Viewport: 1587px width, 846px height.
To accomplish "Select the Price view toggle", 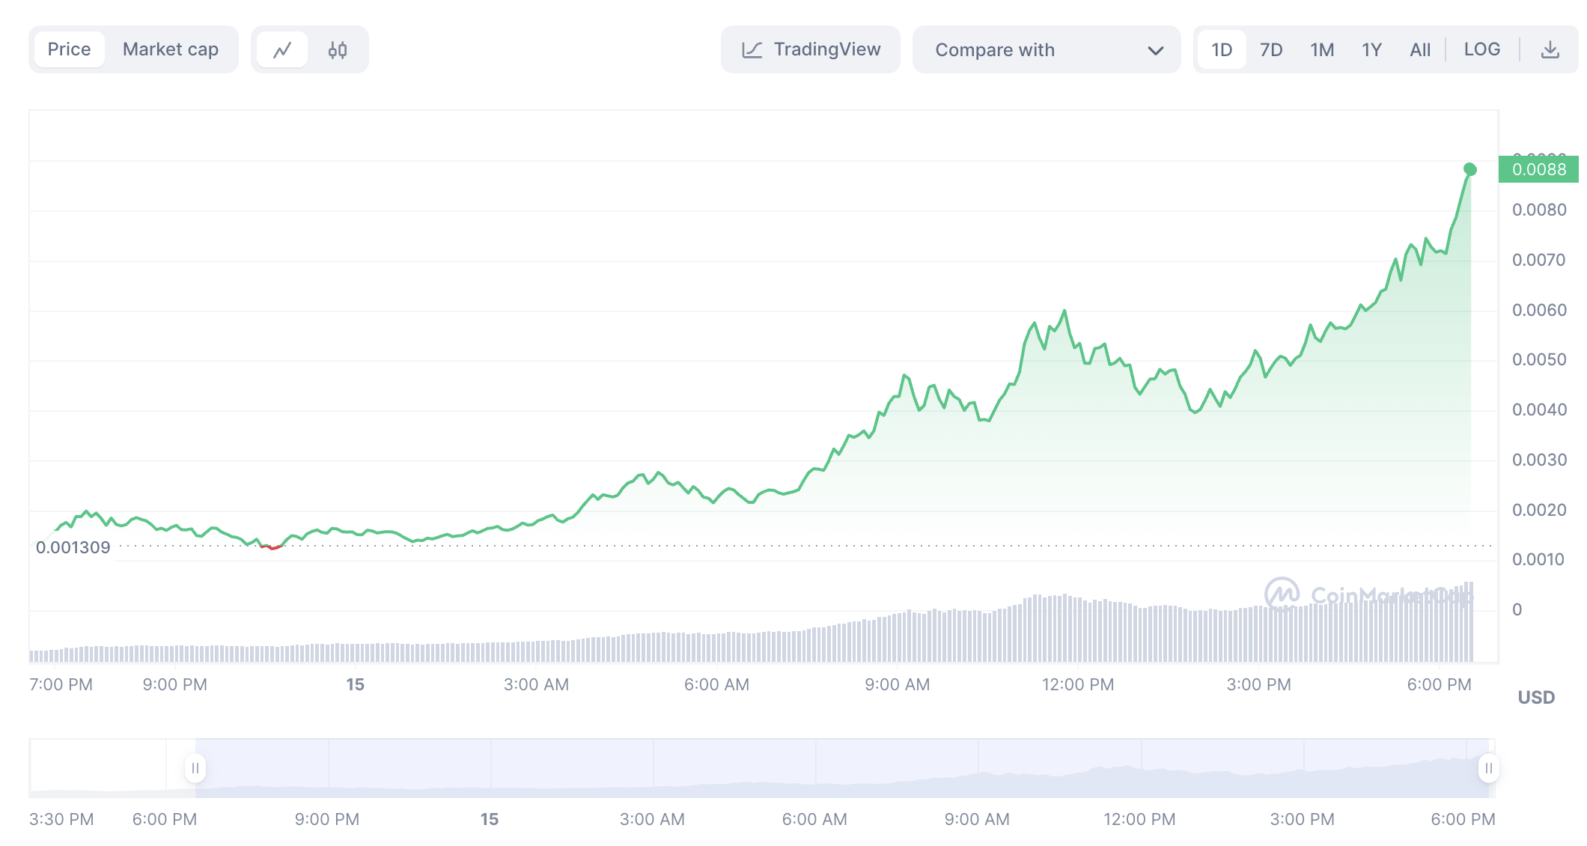I will pos(69,50).
